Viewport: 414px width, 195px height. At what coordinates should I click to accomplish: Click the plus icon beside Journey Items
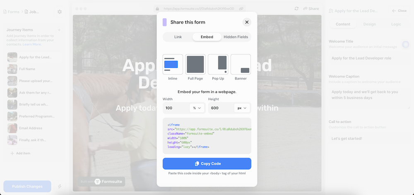(x=59, y=30)
